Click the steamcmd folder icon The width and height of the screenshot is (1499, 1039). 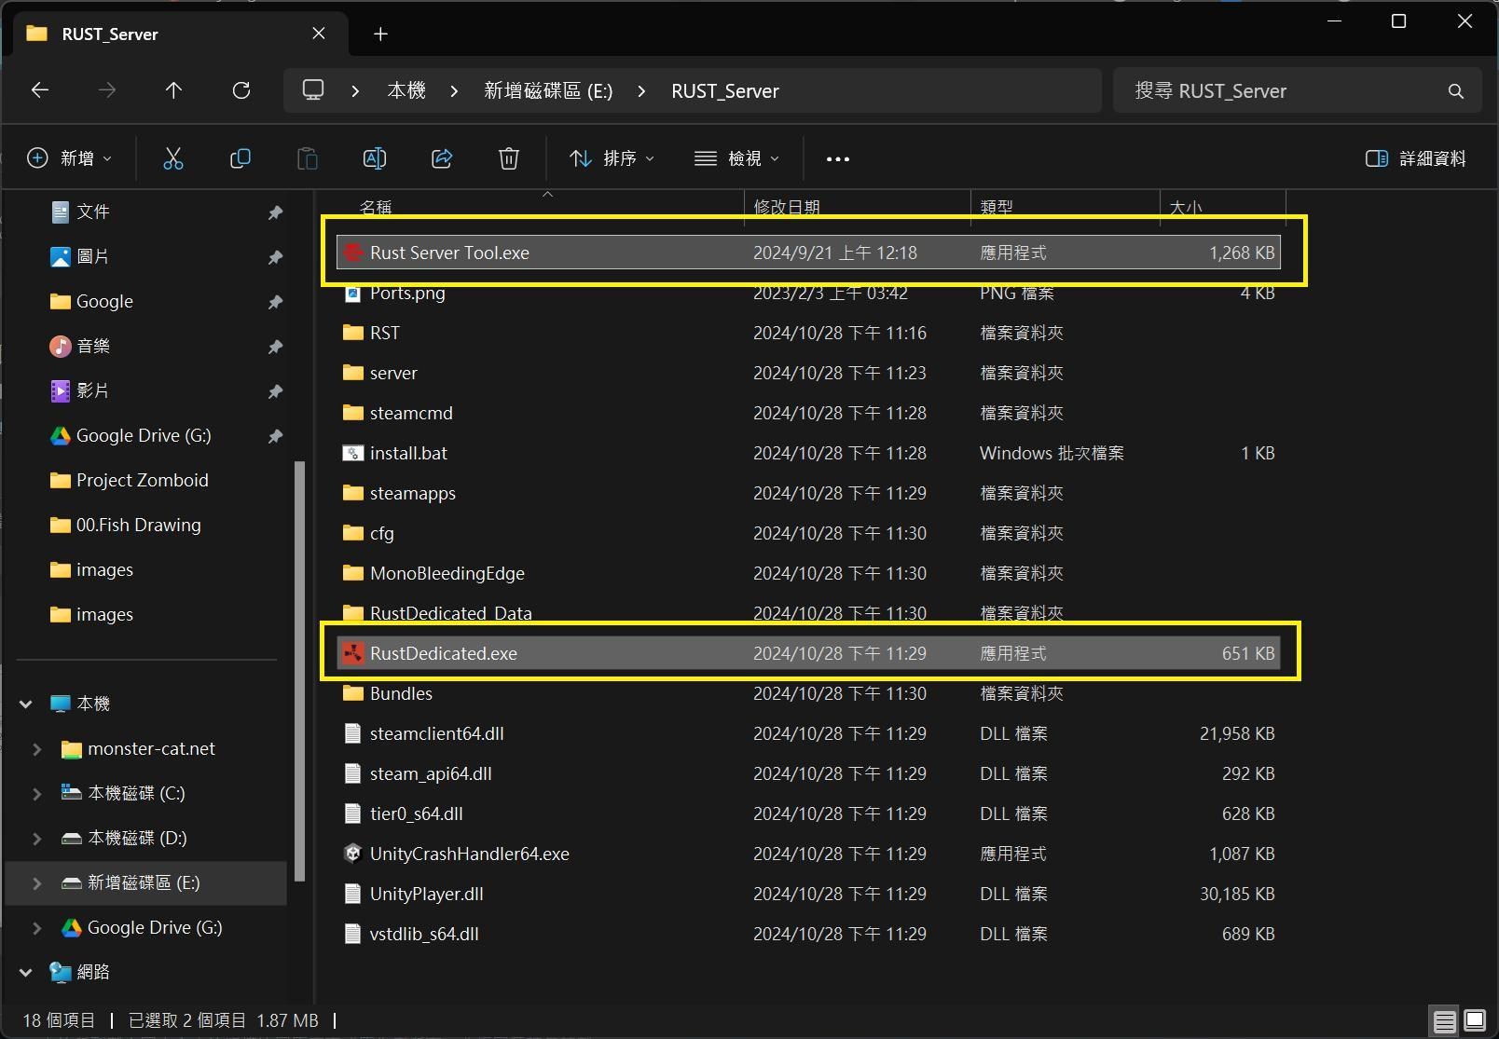352,413
